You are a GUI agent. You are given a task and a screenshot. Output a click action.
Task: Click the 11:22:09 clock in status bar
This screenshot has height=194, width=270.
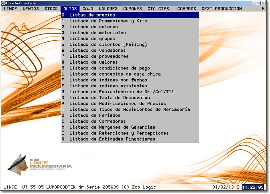tap(253, 187)
